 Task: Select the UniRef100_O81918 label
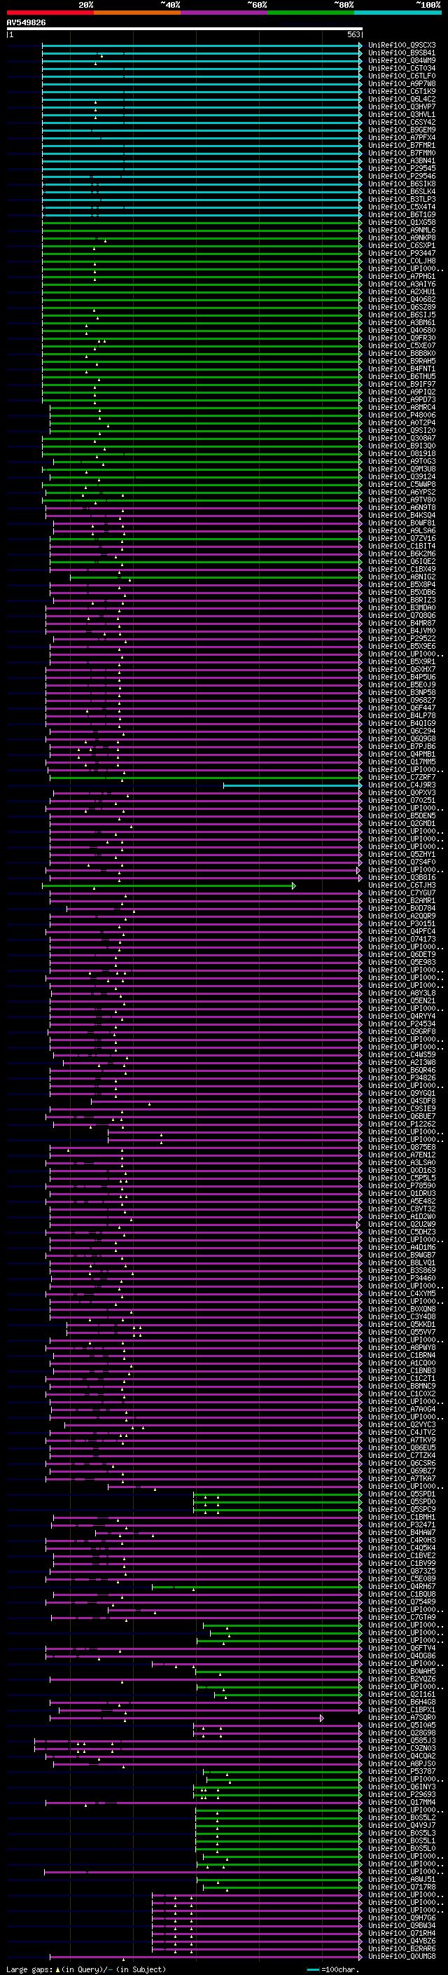click(x=402, y=454)
